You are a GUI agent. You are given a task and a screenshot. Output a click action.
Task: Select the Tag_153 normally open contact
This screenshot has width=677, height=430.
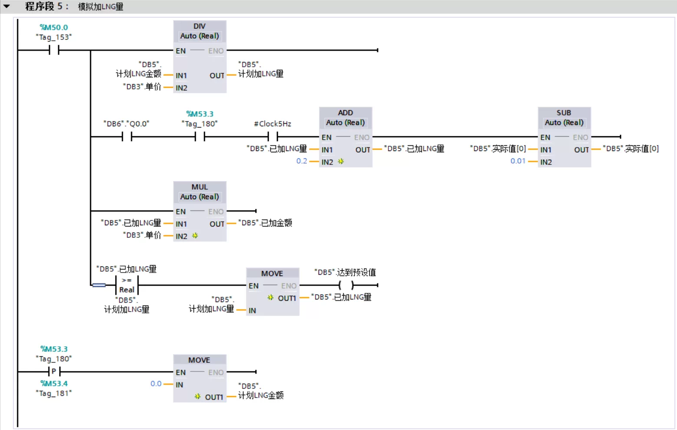(54, 50)
